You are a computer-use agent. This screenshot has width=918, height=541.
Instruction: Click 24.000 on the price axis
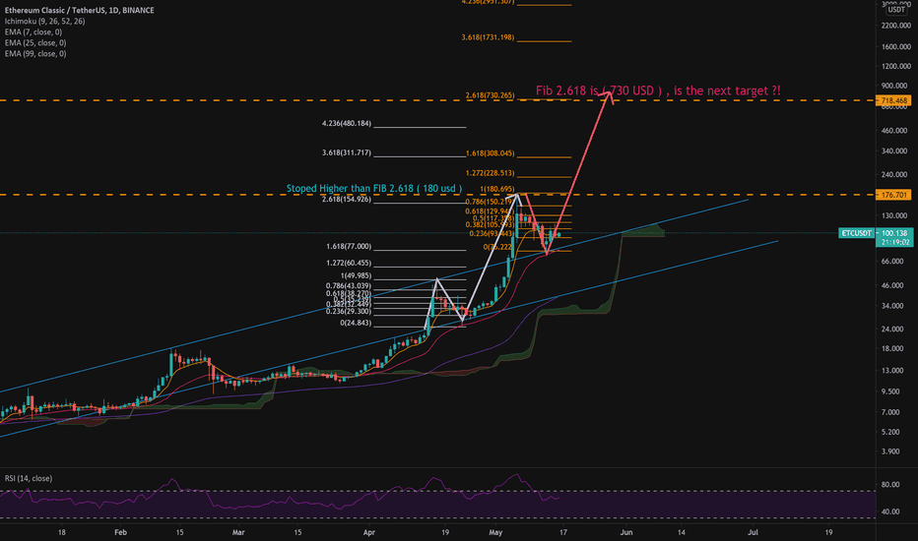pos(892,329)
